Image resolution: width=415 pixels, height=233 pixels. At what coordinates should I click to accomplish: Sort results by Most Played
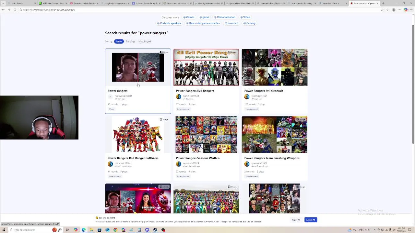(x=145, y=41)
